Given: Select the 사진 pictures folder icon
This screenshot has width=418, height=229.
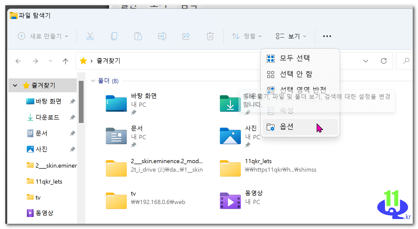Looking at the screenshot, I should [x=230, y=136].
